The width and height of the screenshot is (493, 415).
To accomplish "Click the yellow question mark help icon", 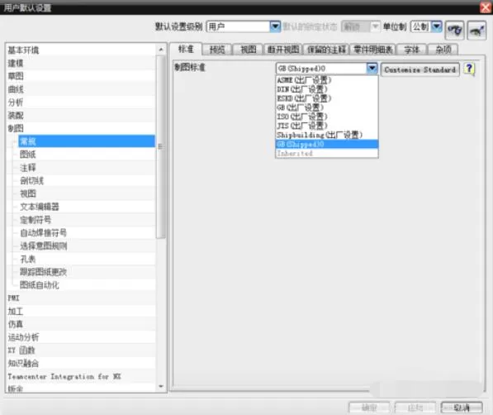I will point(469,69).
